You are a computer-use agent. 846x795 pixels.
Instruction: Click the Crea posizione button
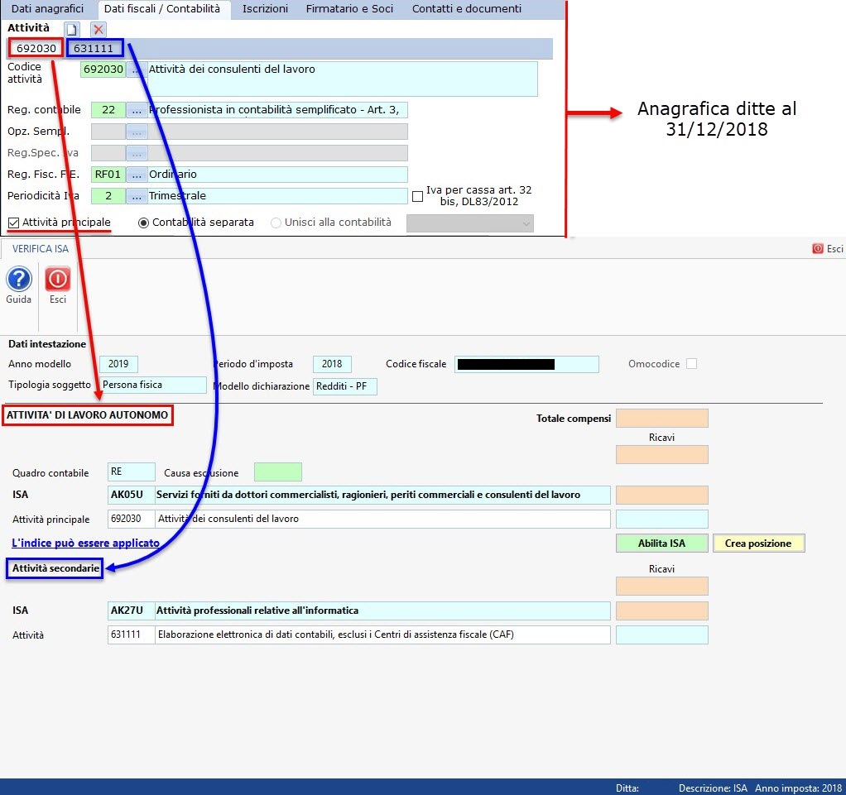[x=758, y=544]
